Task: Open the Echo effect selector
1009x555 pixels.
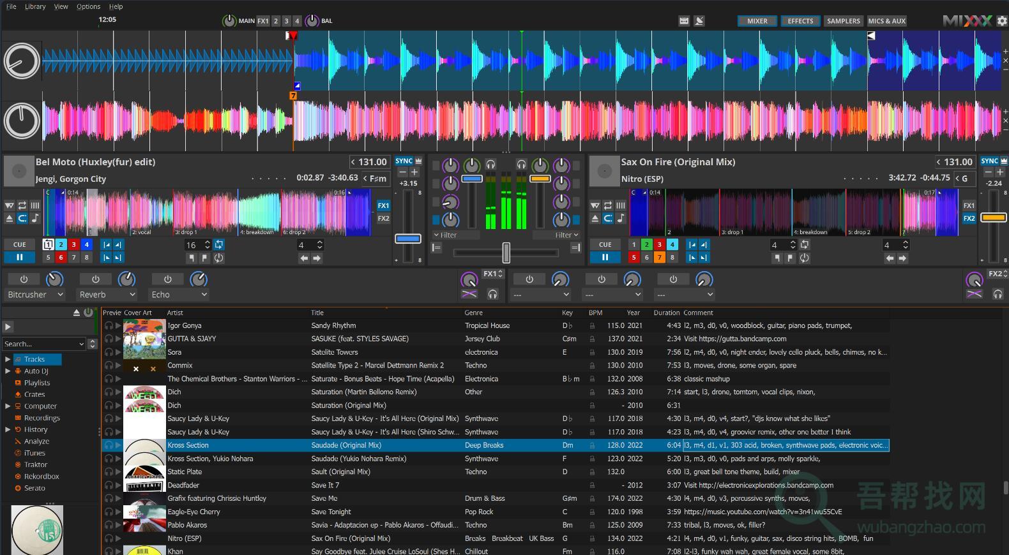Action: click(x=179, y=295)
